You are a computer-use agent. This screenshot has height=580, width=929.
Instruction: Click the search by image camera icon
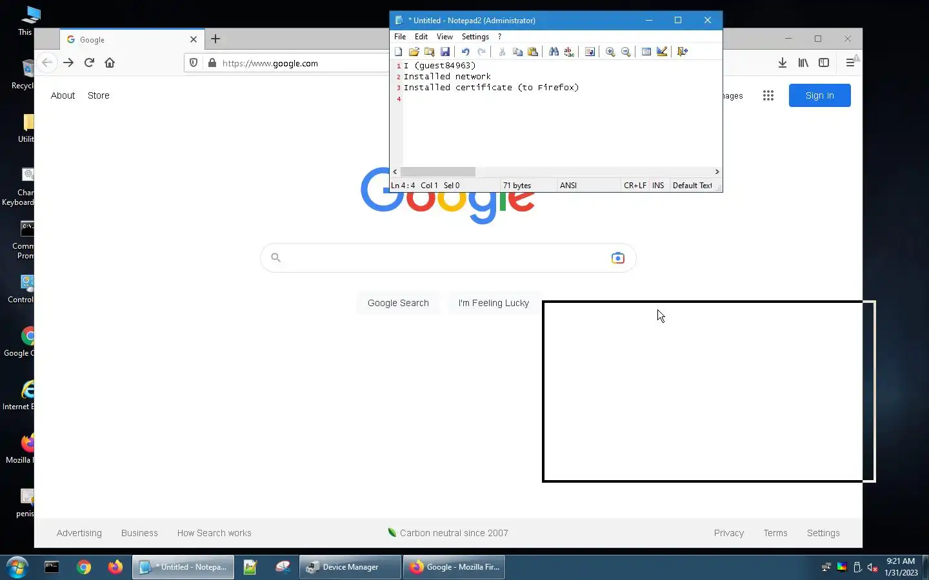tap(617, 258)
